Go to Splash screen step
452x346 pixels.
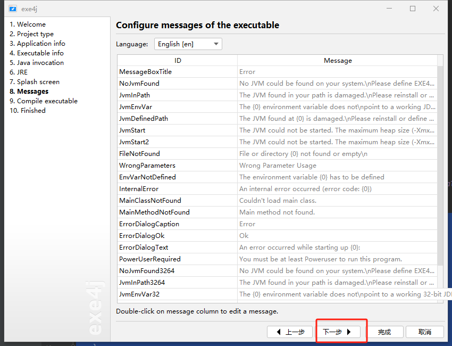[x=35, y=81]
